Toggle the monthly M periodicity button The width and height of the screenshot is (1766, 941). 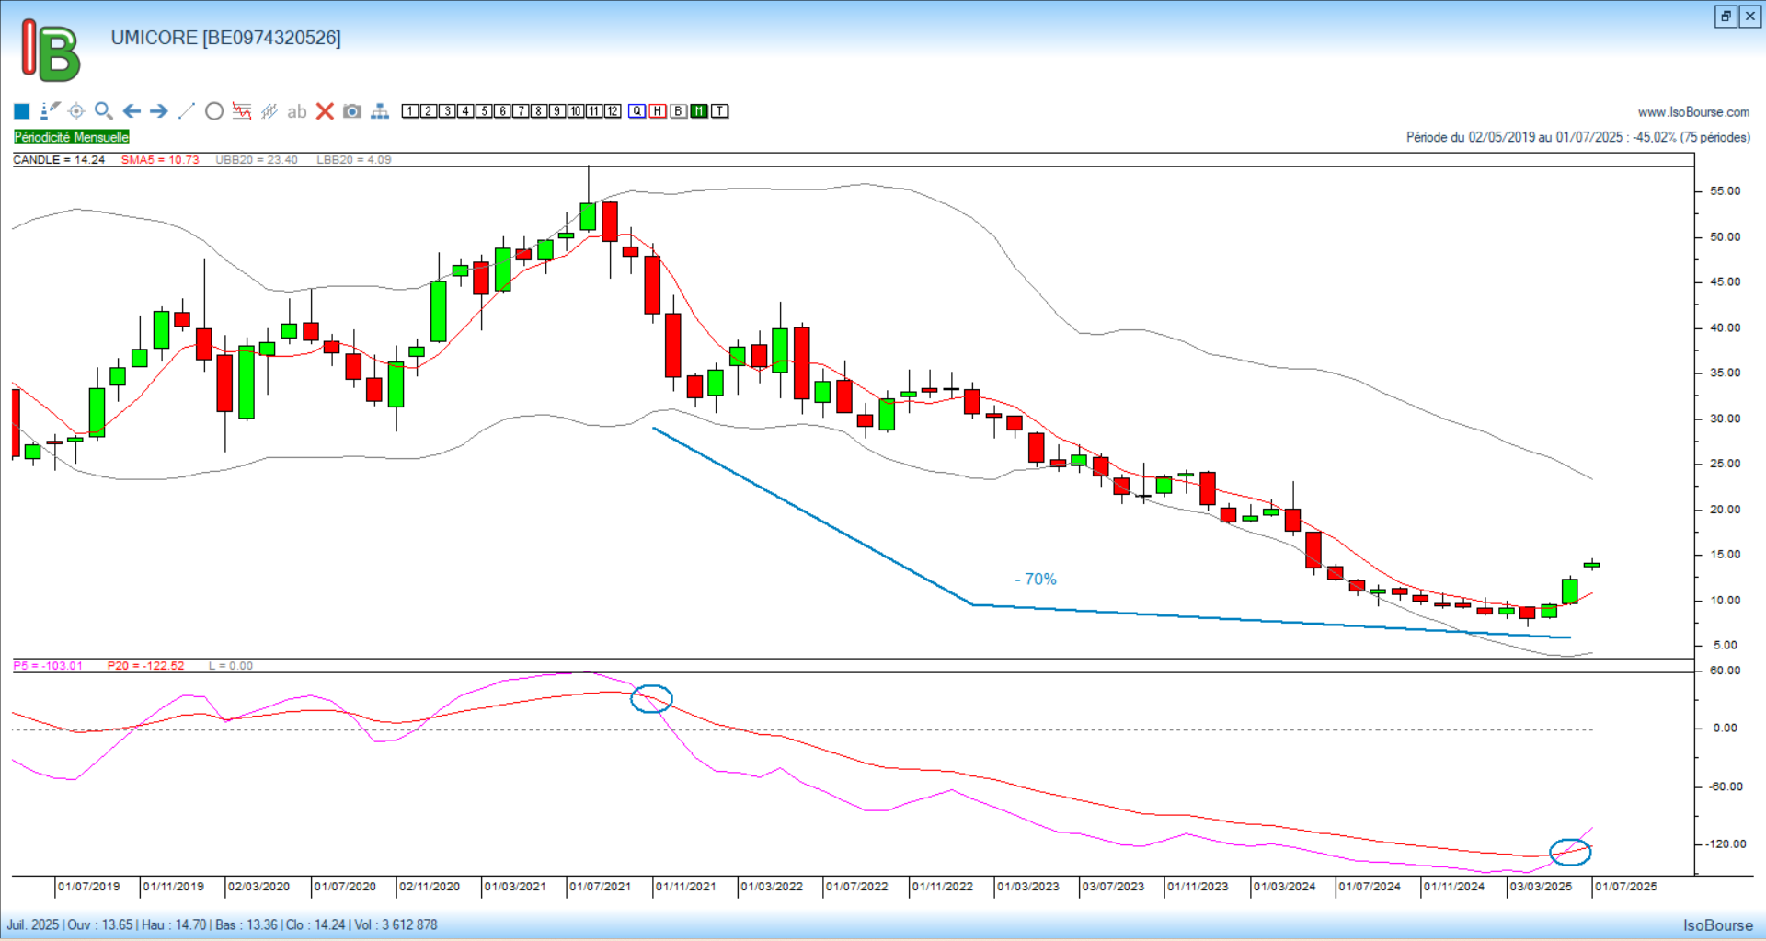pyautogui.click(x=699, y=111)
